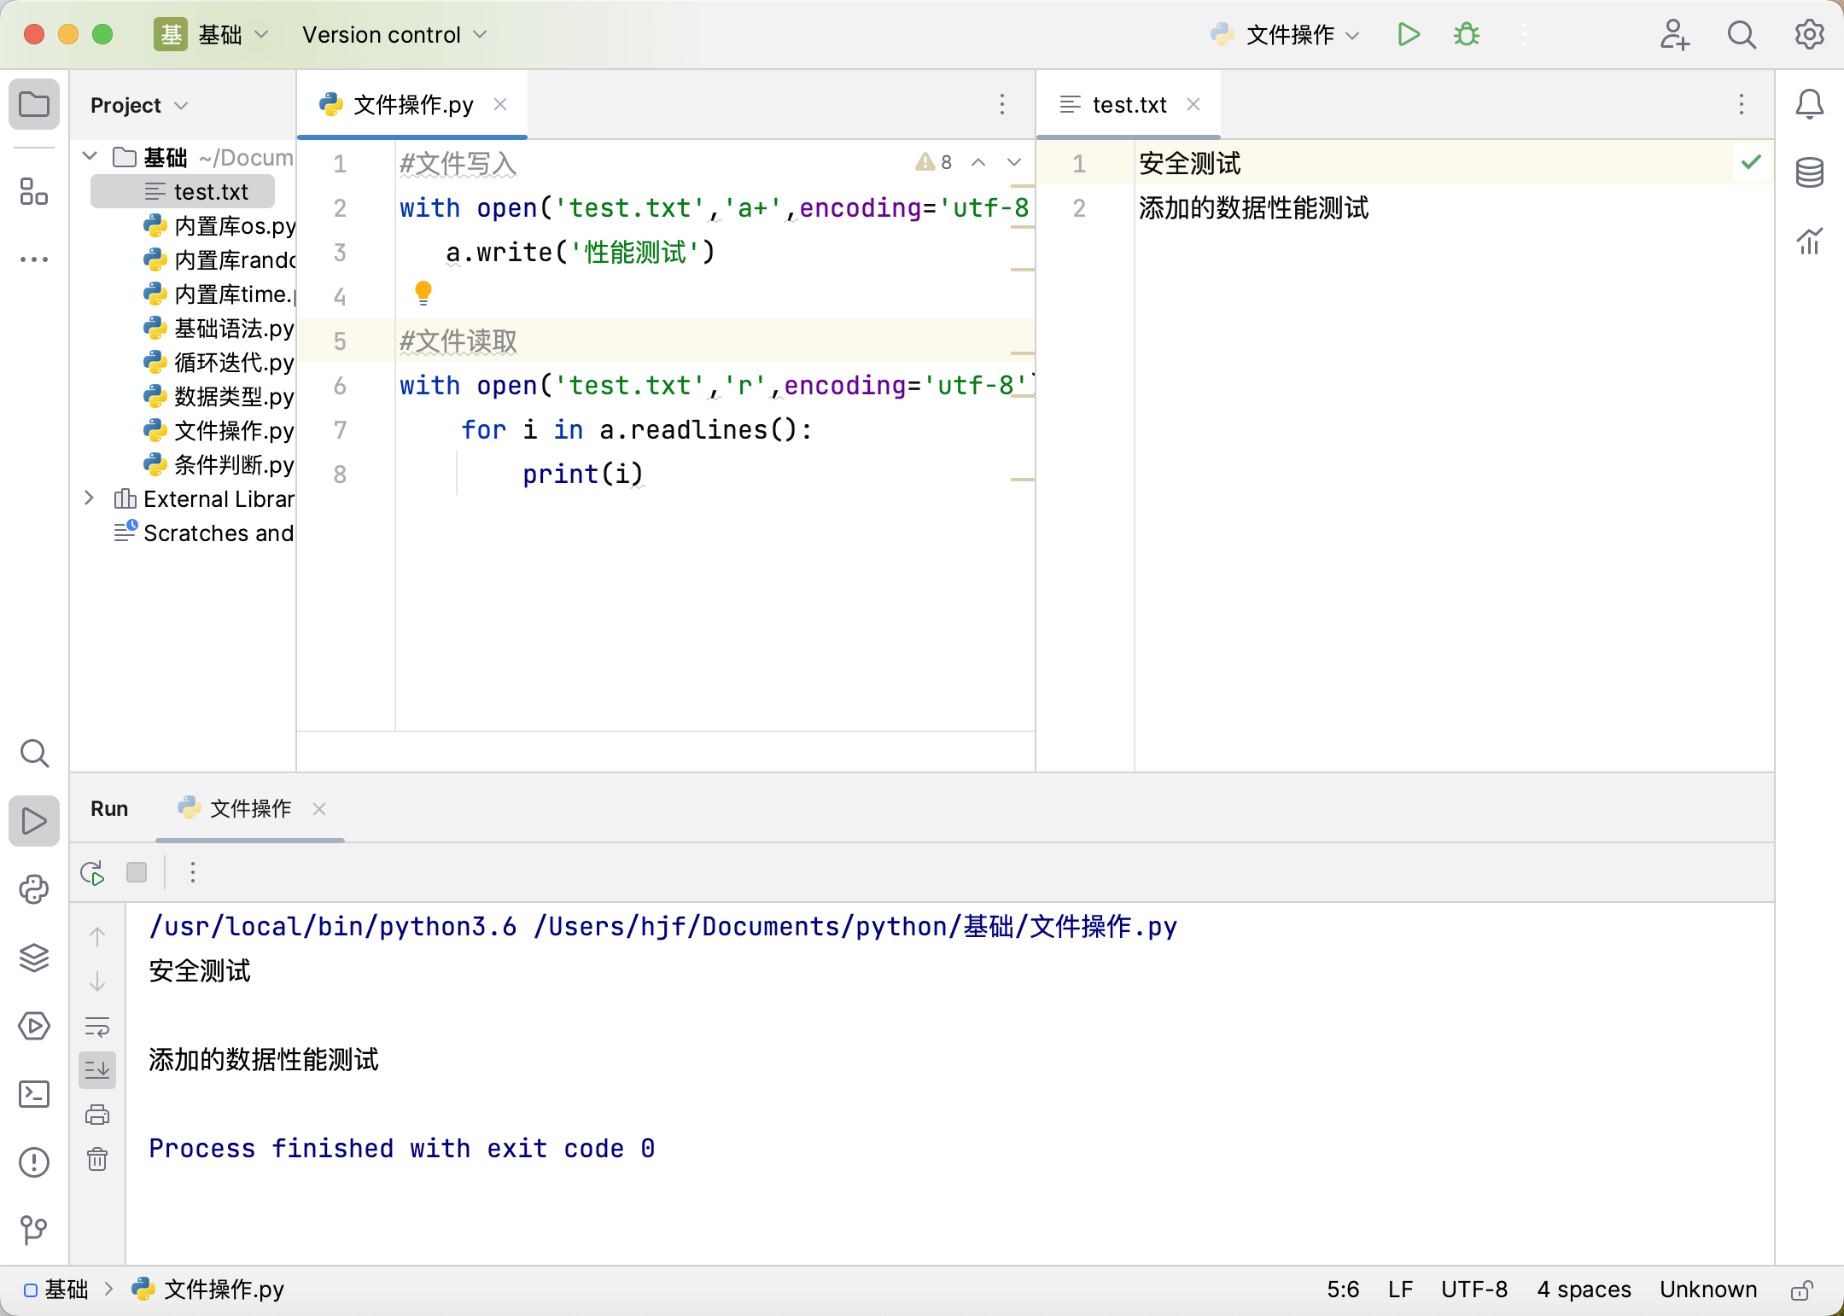Stop the running process button
1844x1316 pixels.
coord(137,872)
